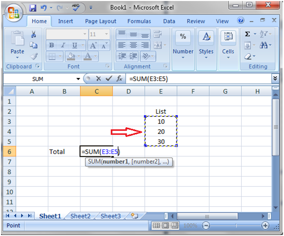Cancel formula entry with the X
The image size is (284, 236).
point(99,78)
